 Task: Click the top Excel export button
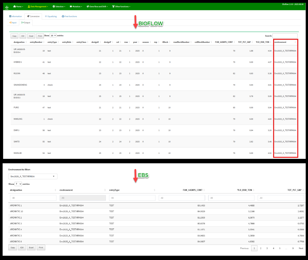31,36
